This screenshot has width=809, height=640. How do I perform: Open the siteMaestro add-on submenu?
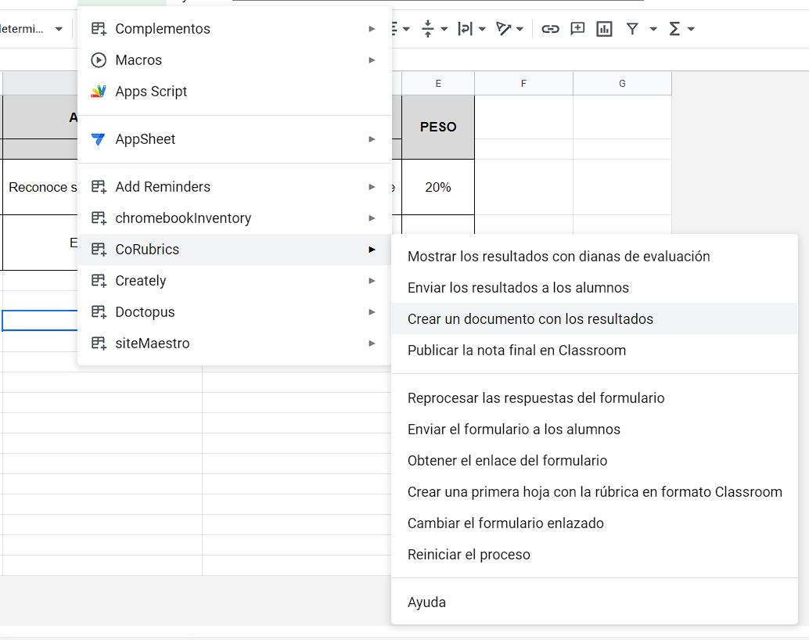point(235,343)
